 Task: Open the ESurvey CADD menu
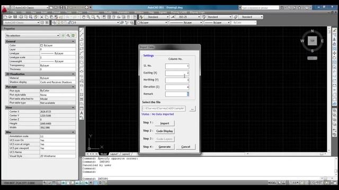point(179,12)
